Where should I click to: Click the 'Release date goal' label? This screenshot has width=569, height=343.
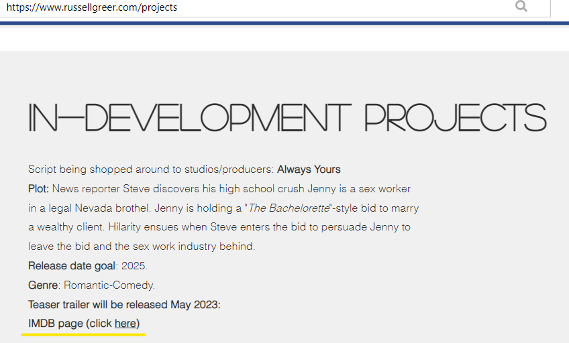pyautogui.click(x=72, y=266)
